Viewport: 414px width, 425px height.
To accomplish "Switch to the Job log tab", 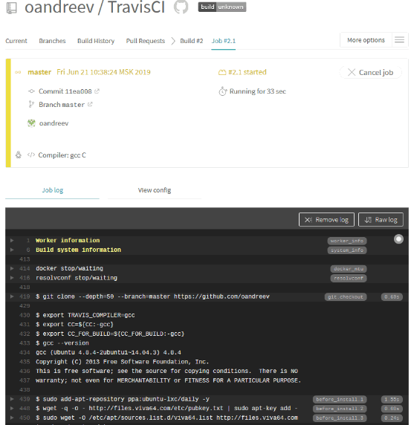I will tap(52, 190).
